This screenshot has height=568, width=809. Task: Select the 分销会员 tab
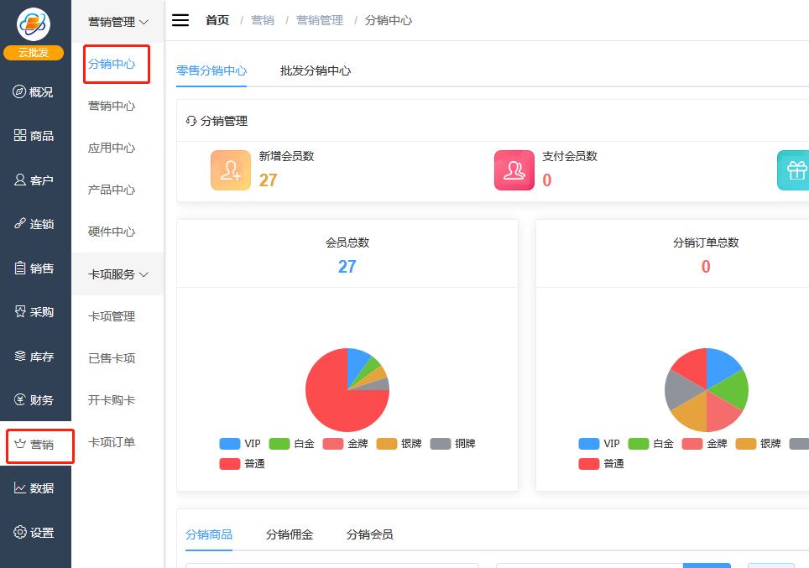(369, 534)
